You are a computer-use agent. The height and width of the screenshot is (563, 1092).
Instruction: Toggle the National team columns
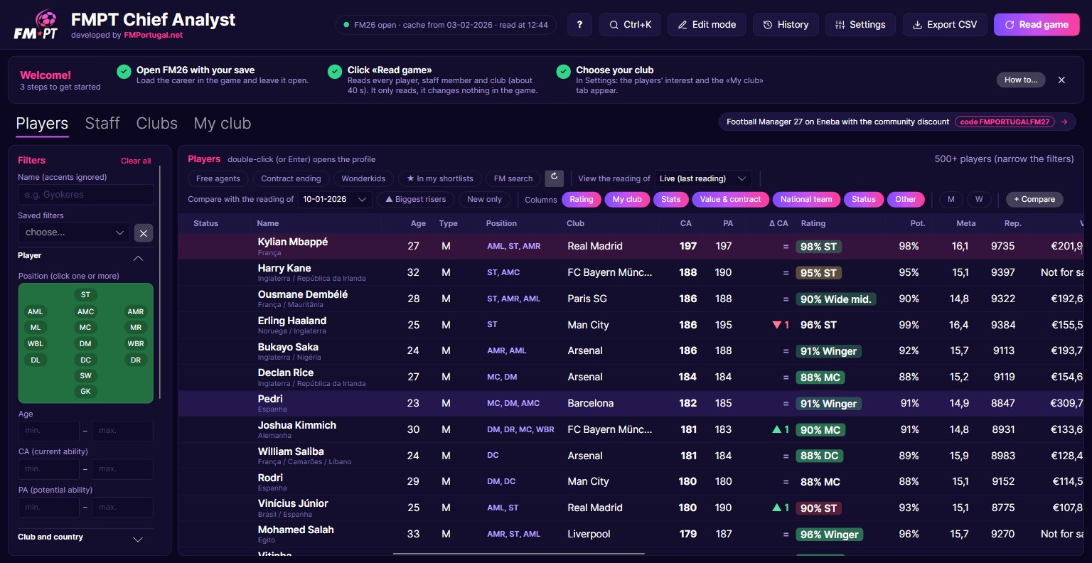806,200
